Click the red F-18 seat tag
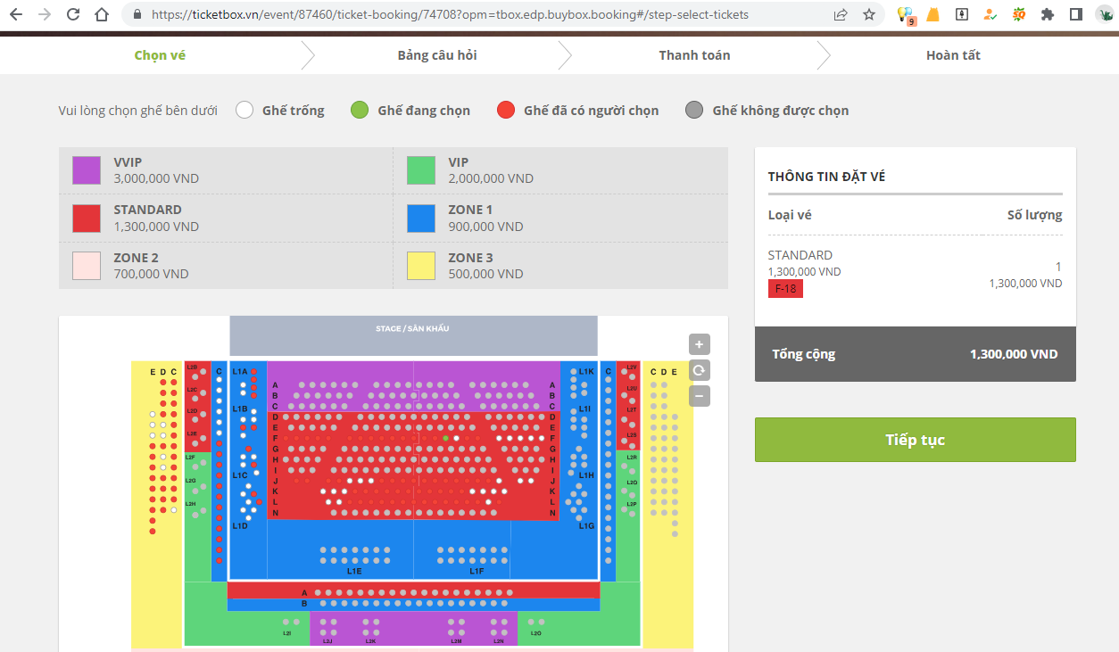The image size is (1119, 652). click(785, 289)
